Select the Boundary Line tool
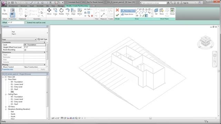 [128, 11]
